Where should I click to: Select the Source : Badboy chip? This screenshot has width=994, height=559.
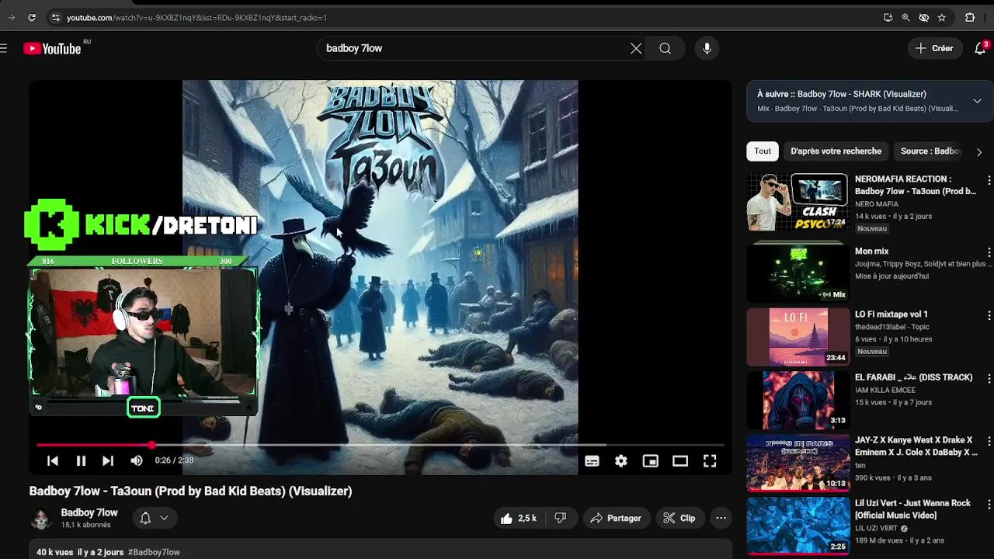click(930, 151)
